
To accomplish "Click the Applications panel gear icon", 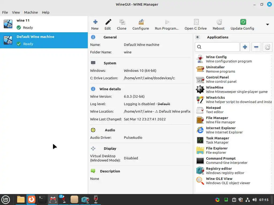I will click(x=197, y=37).
